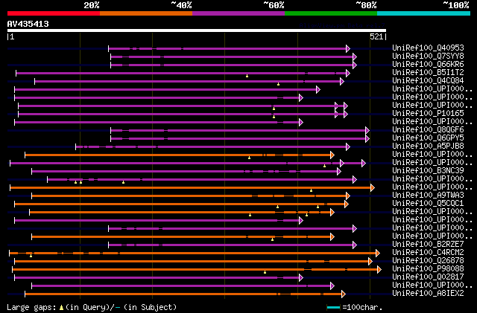
Task: Open the UniRef100_P10165 hit label
Action: pyautogui.click(x=428, y=114)
